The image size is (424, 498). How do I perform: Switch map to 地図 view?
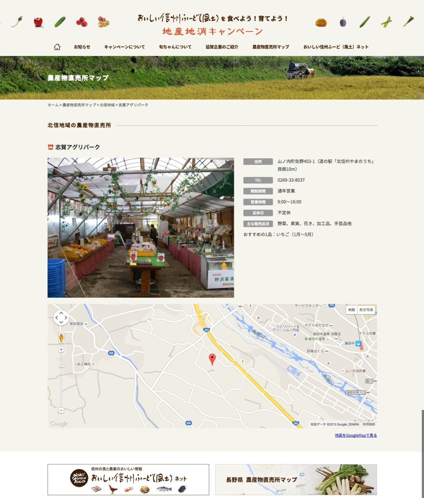pyautogui.click(x=351, y=310)
